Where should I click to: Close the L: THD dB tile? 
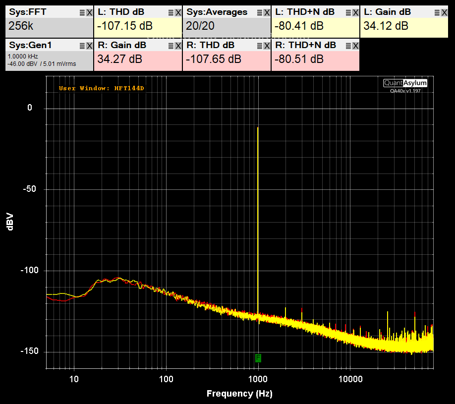pyautogui.click(x=178, y=13)
